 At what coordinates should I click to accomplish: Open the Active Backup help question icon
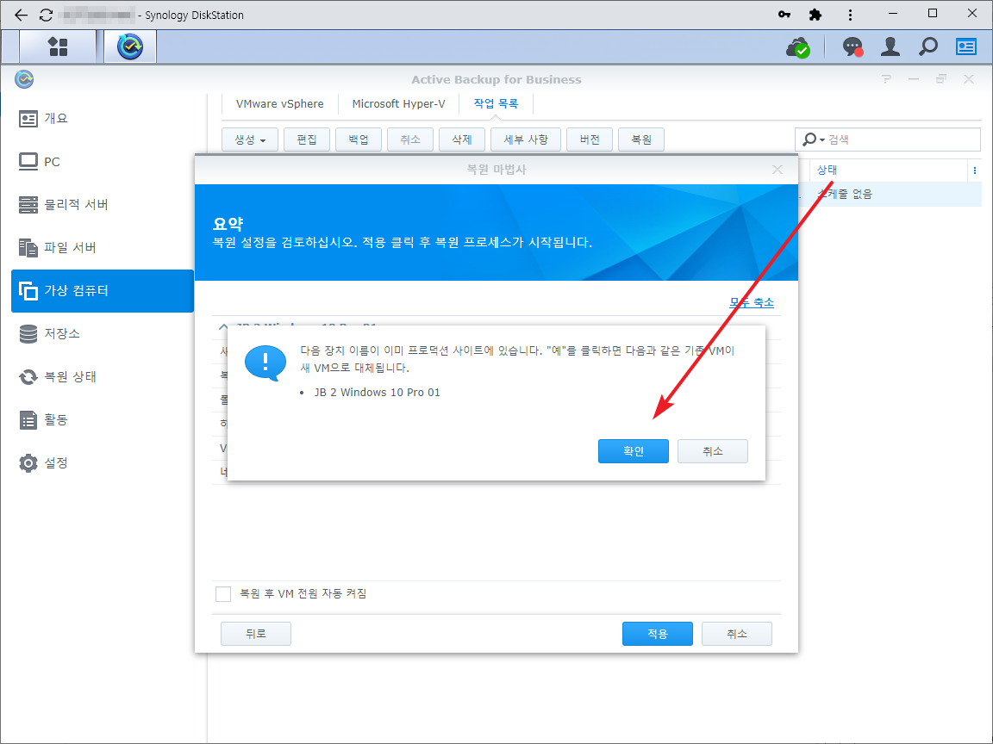click(886, 79)
